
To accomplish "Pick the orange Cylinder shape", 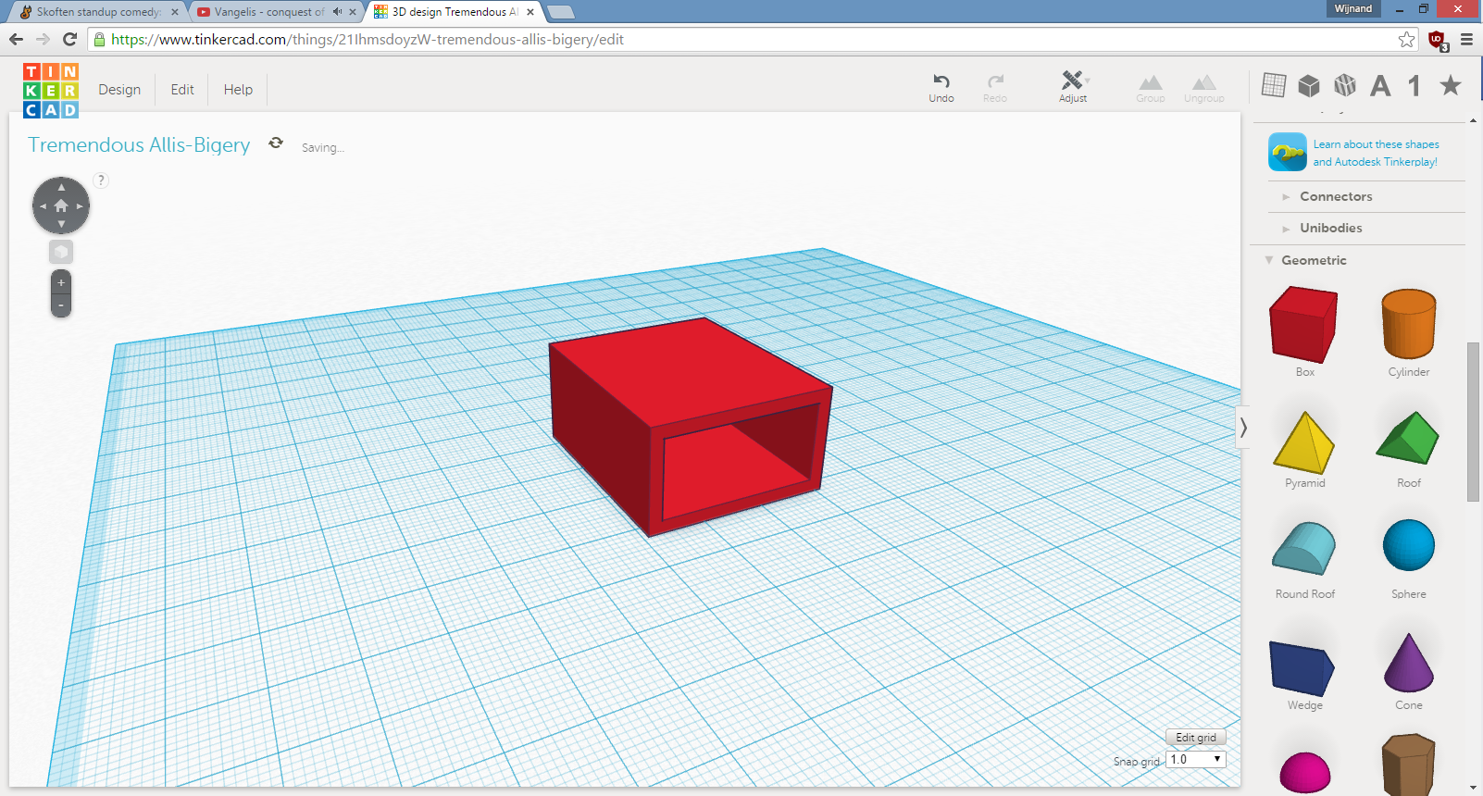I will tap(1409, 323).
